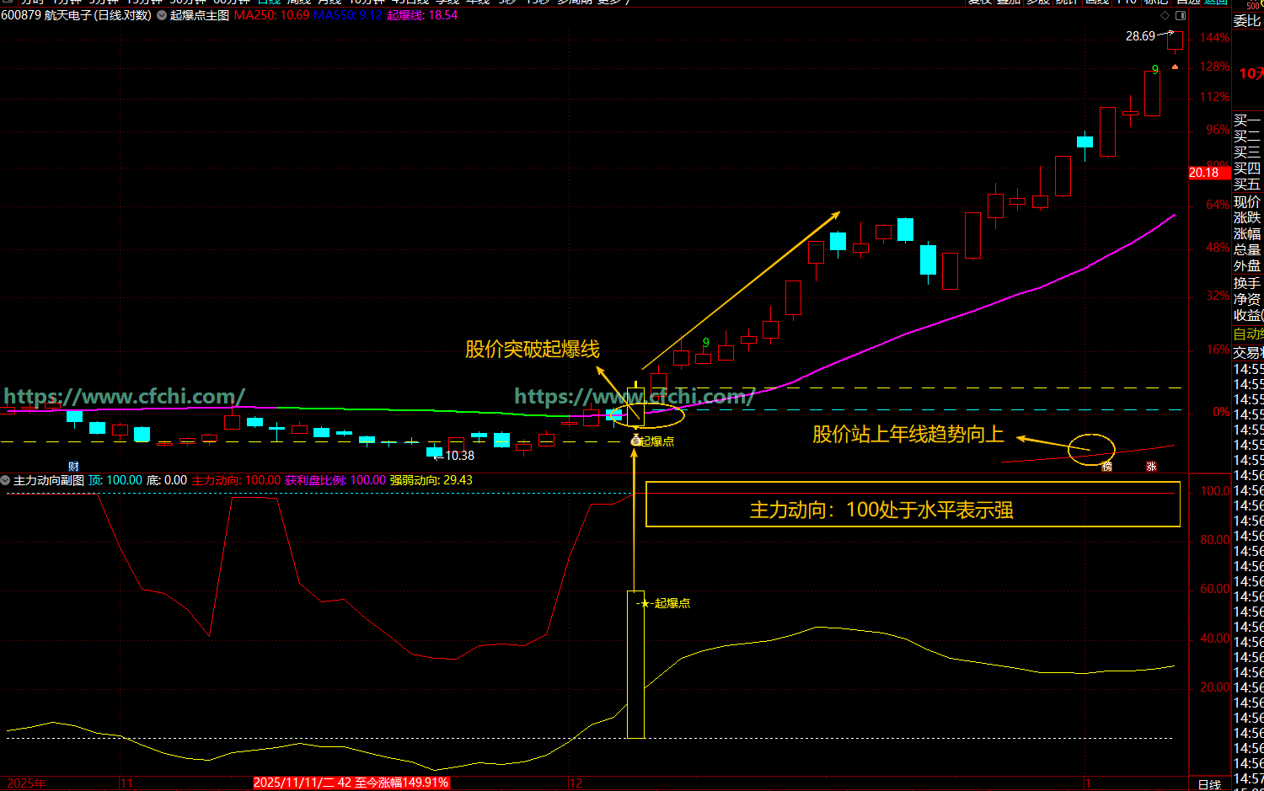Toggle the side panel layout icon
This screenshot has width=1264, height=791.
click(x=1181, y=15)
